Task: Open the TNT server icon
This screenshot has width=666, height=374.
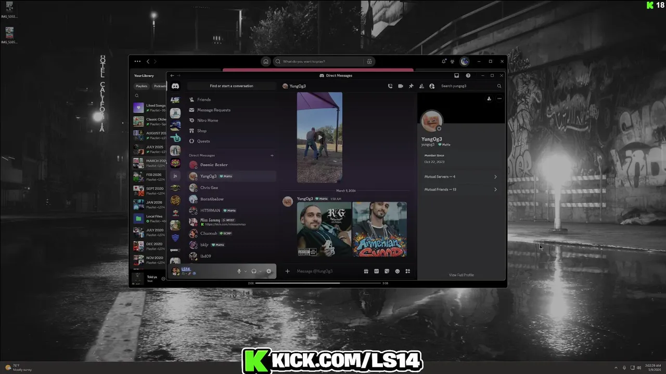Action: point(175,163)
